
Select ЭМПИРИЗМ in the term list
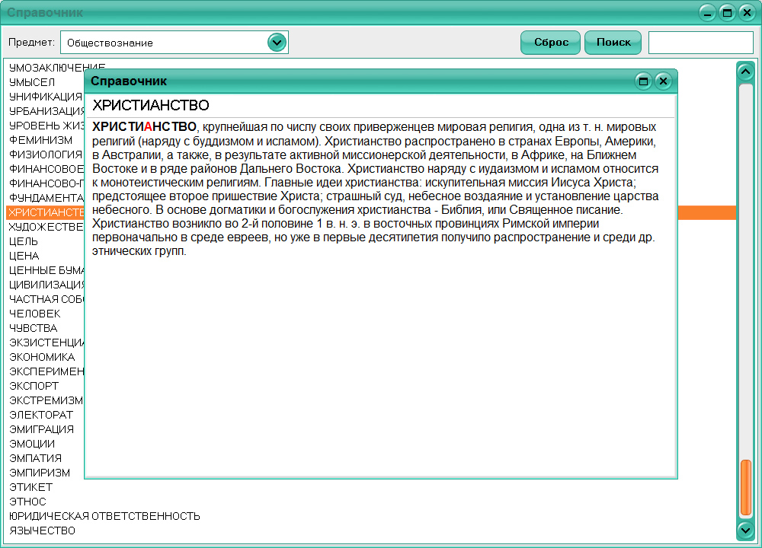[40, 473]
